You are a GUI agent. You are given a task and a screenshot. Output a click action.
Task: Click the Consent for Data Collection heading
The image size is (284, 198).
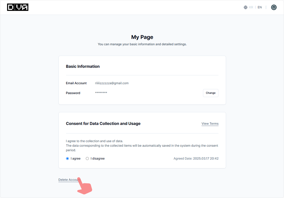point(103,124)
